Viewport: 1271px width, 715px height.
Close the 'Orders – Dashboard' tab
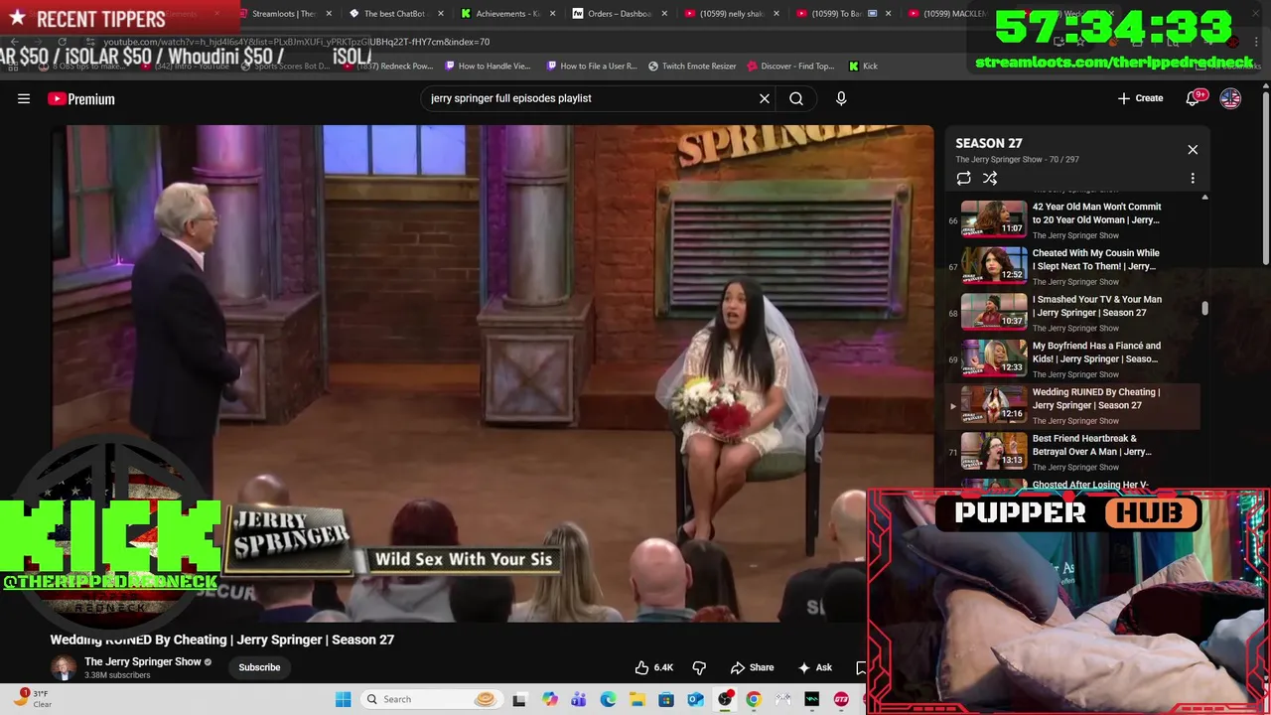click(662, 14)
